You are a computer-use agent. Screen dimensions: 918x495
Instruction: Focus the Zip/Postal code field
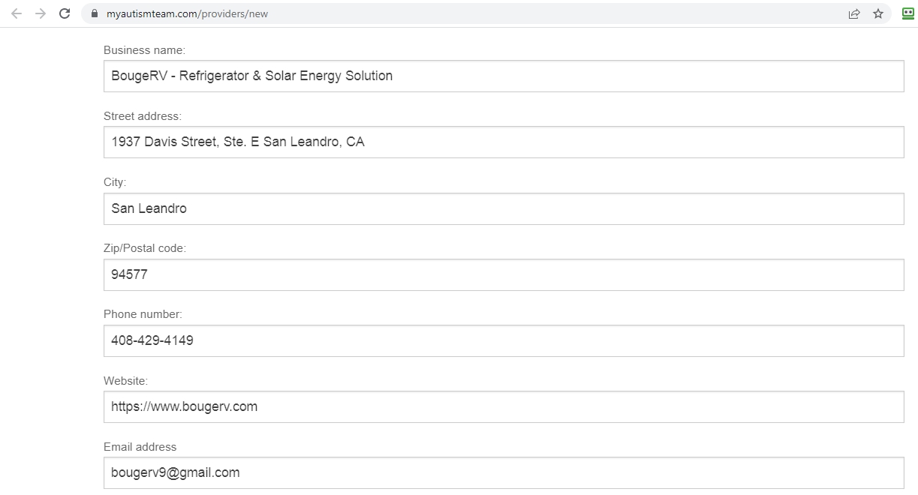[503, 274]
